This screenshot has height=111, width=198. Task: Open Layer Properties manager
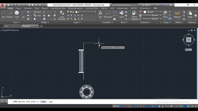pos(62,15)
